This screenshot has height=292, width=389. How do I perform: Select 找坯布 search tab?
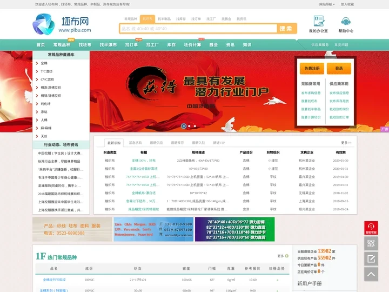click(x=147, y=19)
